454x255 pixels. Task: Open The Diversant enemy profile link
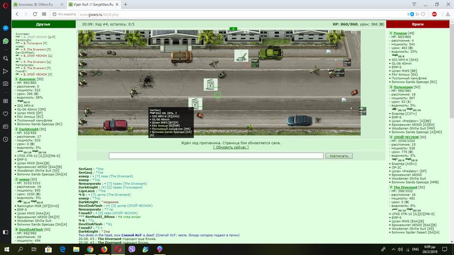coord(405,187)
